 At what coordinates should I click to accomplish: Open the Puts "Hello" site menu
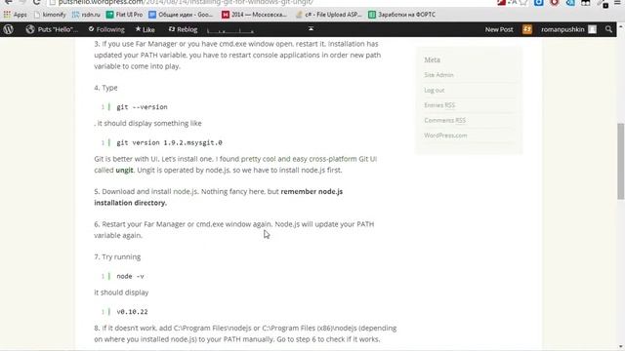(52, 29)
